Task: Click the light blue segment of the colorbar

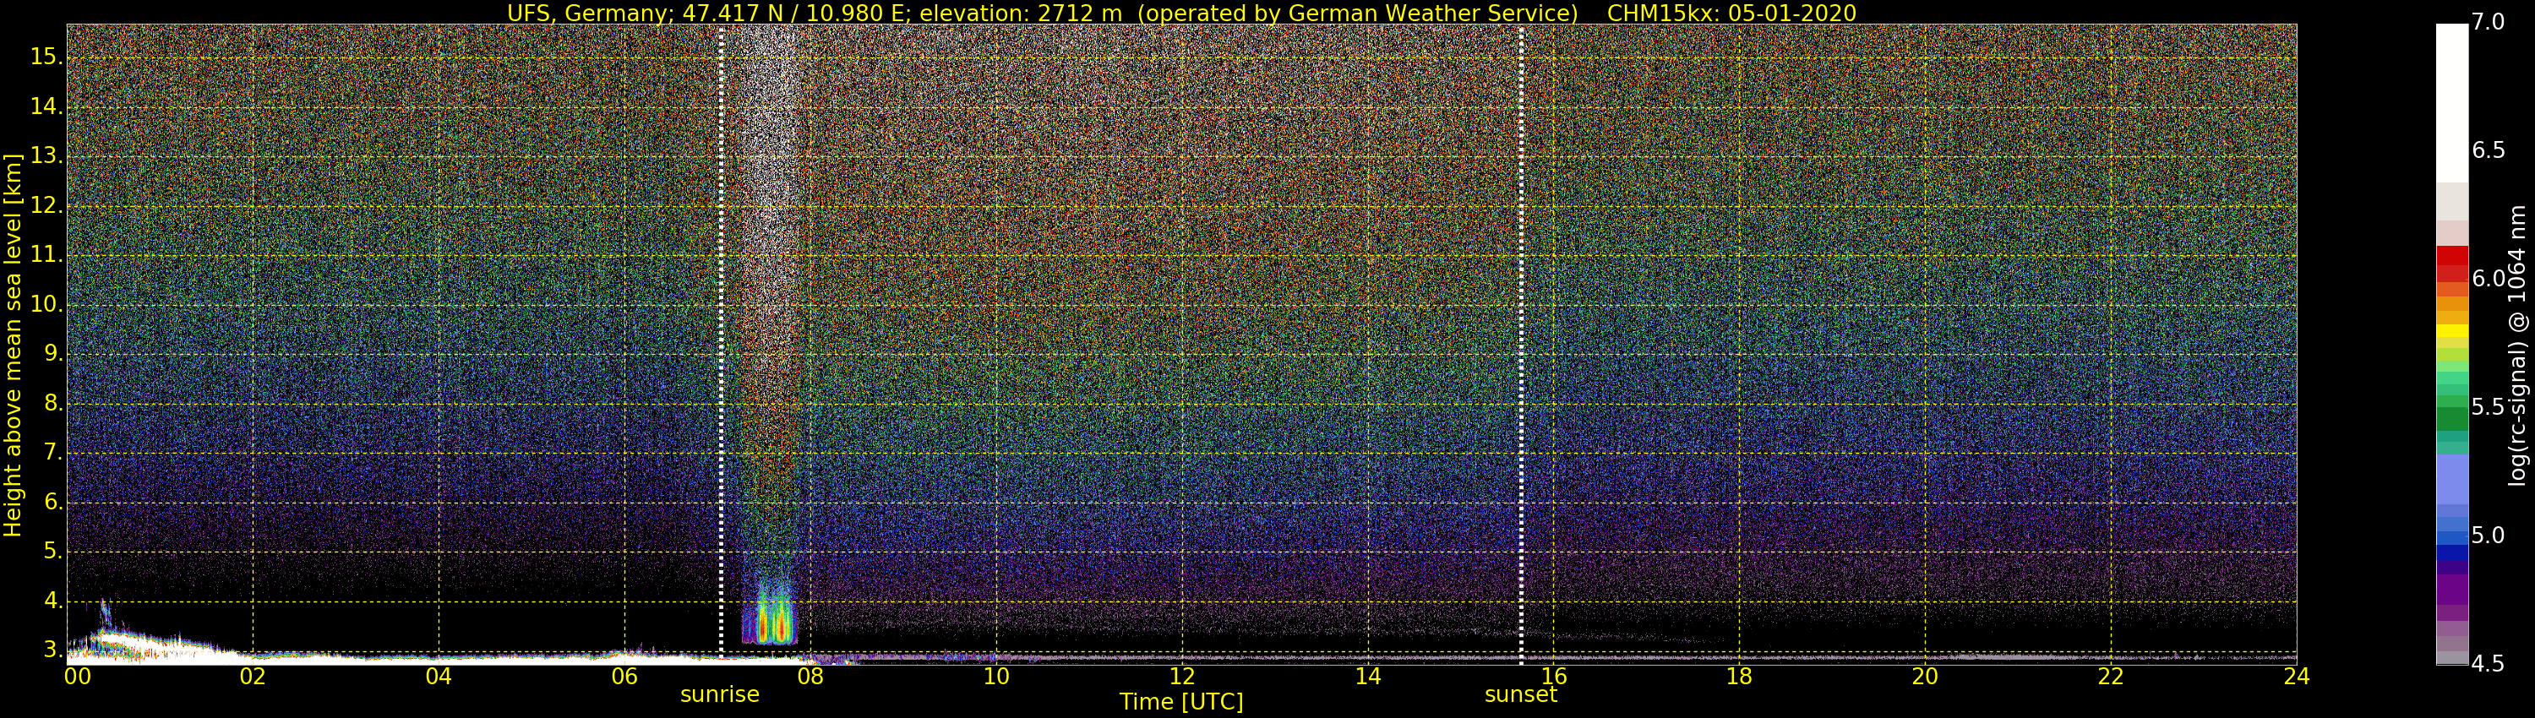Action: click(2451, 479)
